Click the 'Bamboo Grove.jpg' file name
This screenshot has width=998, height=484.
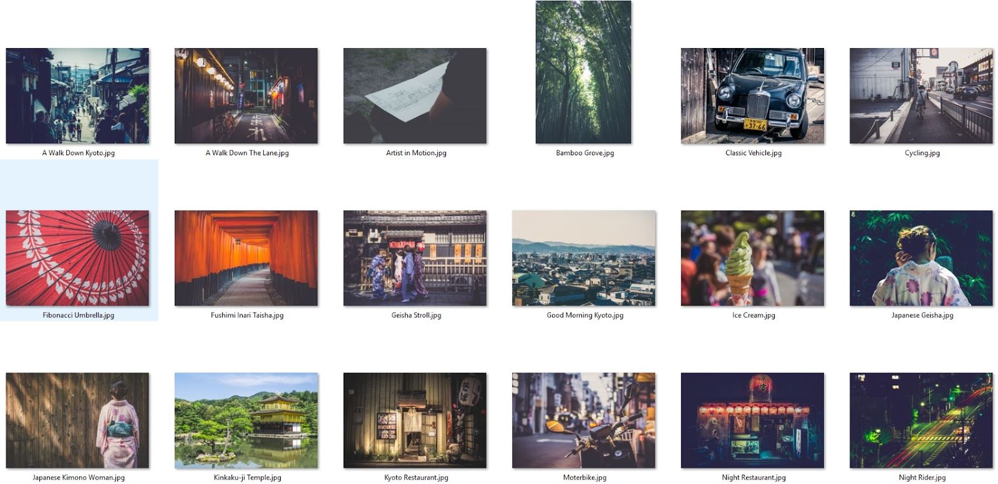pos(585,153)
